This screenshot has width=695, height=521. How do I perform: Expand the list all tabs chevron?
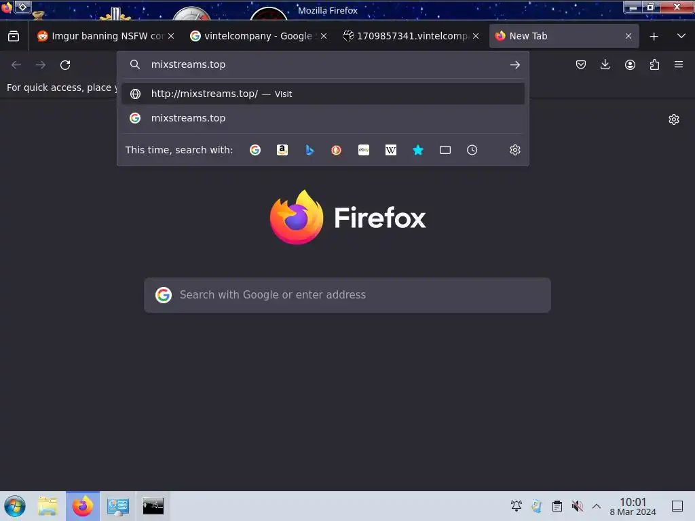[x=681, y=36]
